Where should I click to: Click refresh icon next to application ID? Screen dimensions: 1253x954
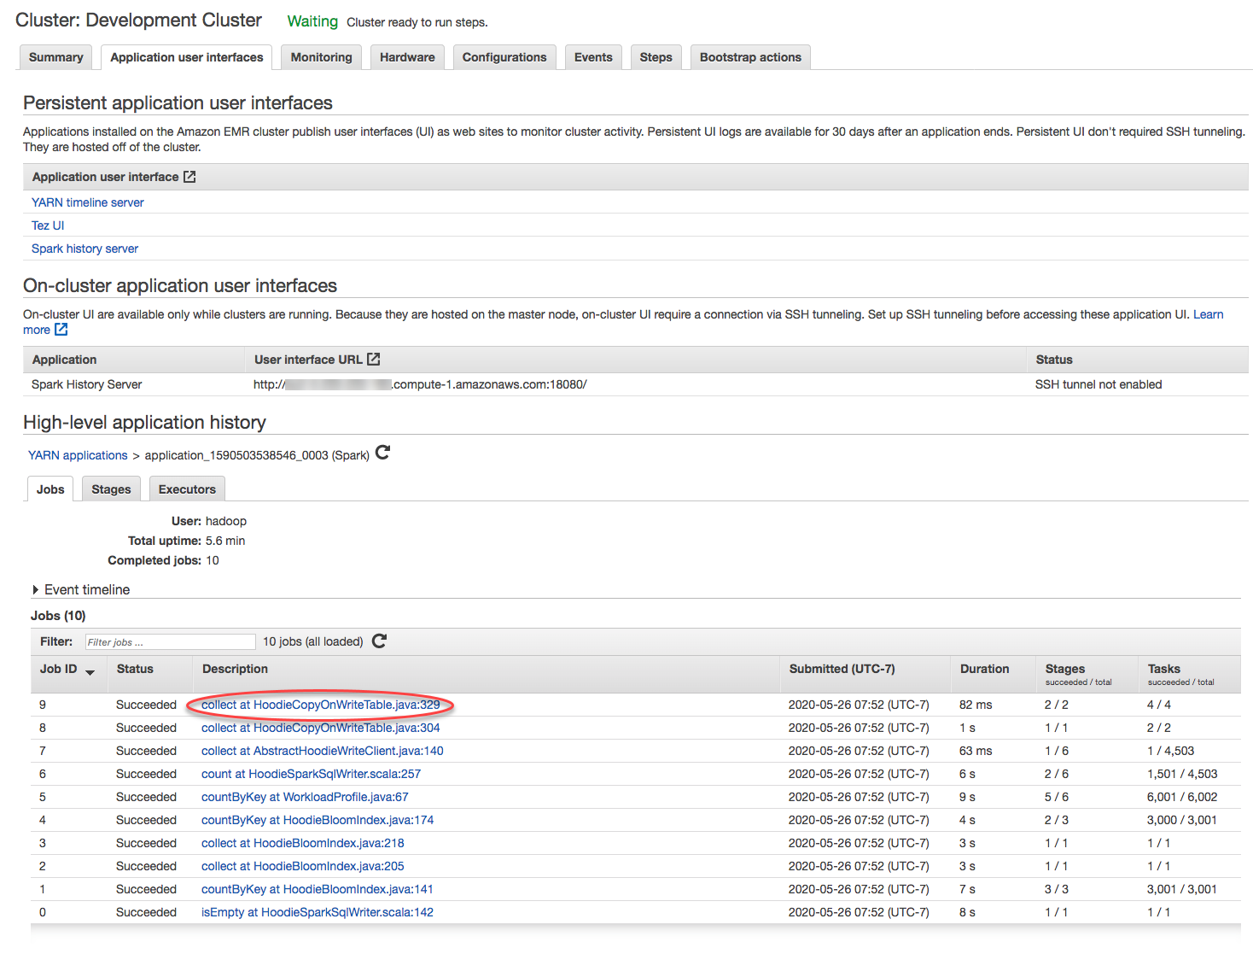(x=382, y=453)
